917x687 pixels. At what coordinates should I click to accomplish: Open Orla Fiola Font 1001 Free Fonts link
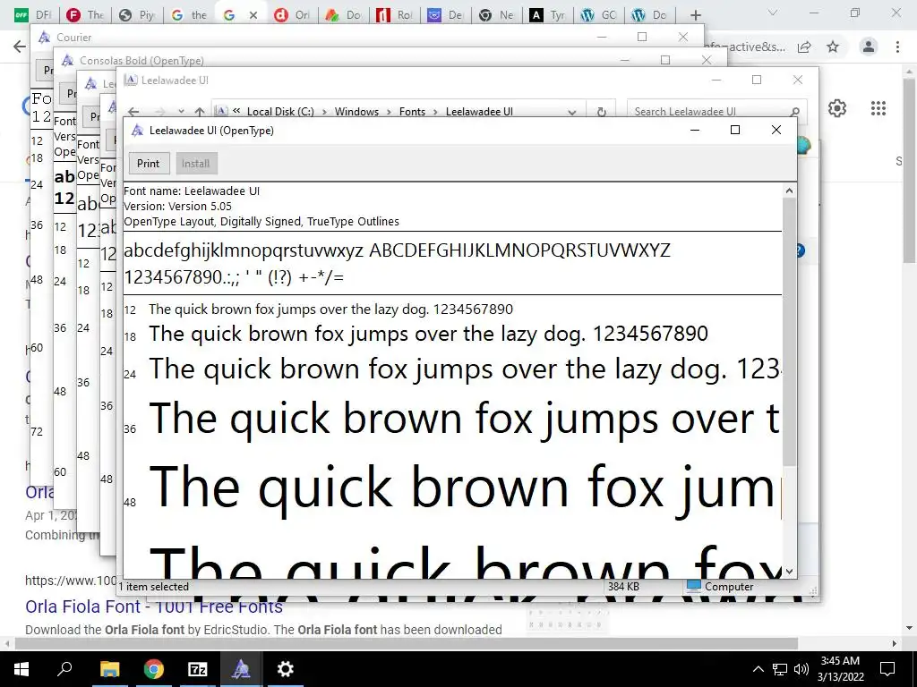pos(154,607)
